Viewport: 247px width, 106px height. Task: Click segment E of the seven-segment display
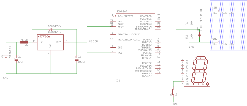point(193,77)
